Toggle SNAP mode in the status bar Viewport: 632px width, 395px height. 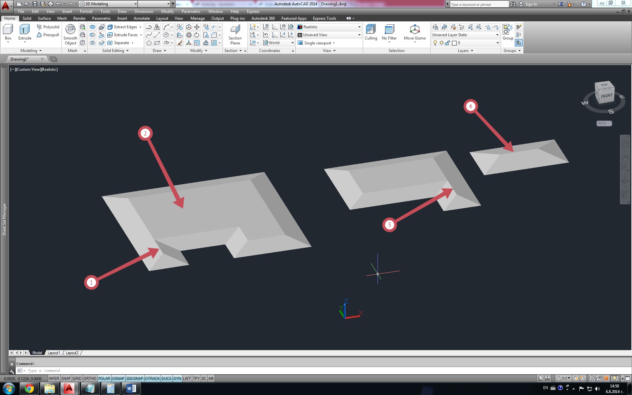tap(66, 379)
